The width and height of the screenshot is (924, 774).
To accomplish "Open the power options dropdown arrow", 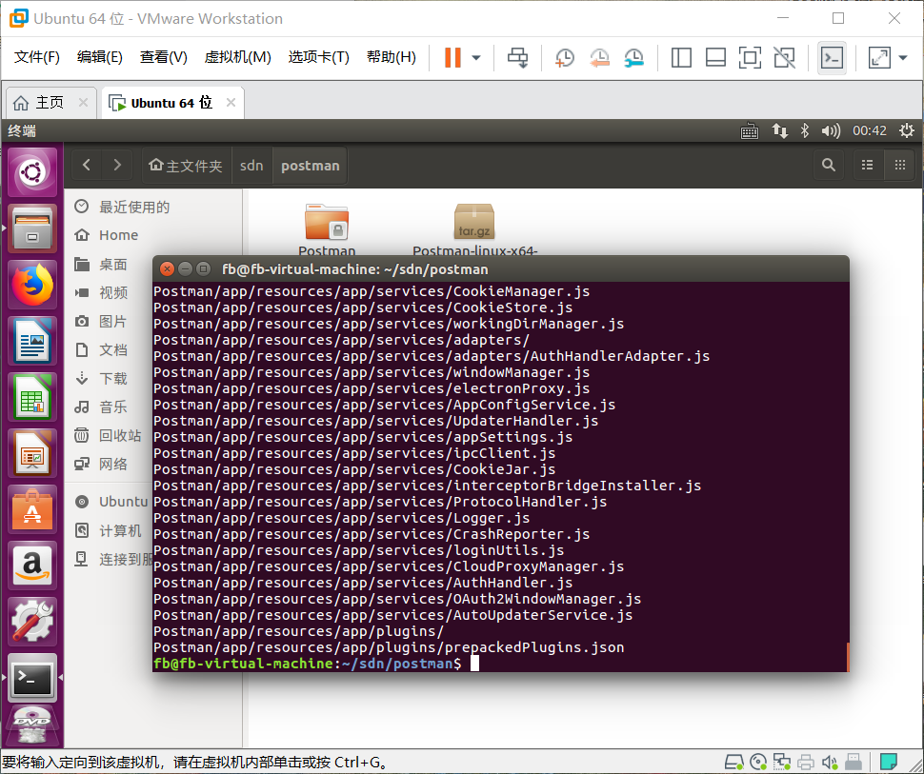I will click(x=476, y=58).
